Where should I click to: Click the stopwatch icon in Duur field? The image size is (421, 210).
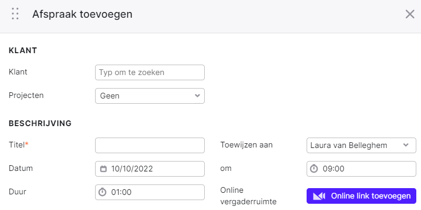click(102, 192)
